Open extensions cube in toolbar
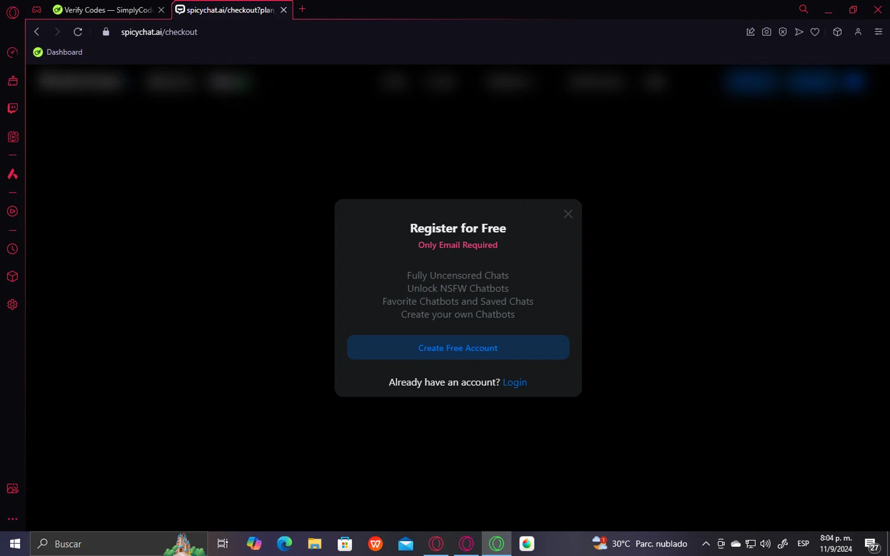Screen dimensions: 890x556 point(837,32)
